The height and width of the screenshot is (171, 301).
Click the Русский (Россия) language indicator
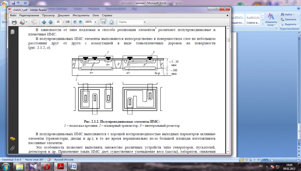click(x=64, y=160)
